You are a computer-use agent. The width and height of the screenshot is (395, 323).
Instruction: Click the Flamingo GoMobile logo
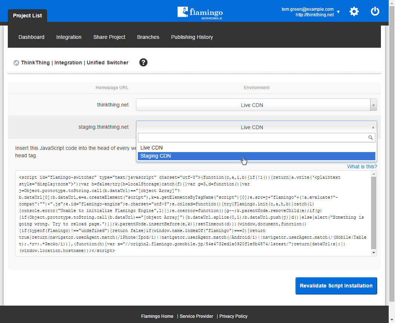coord(200,13)
